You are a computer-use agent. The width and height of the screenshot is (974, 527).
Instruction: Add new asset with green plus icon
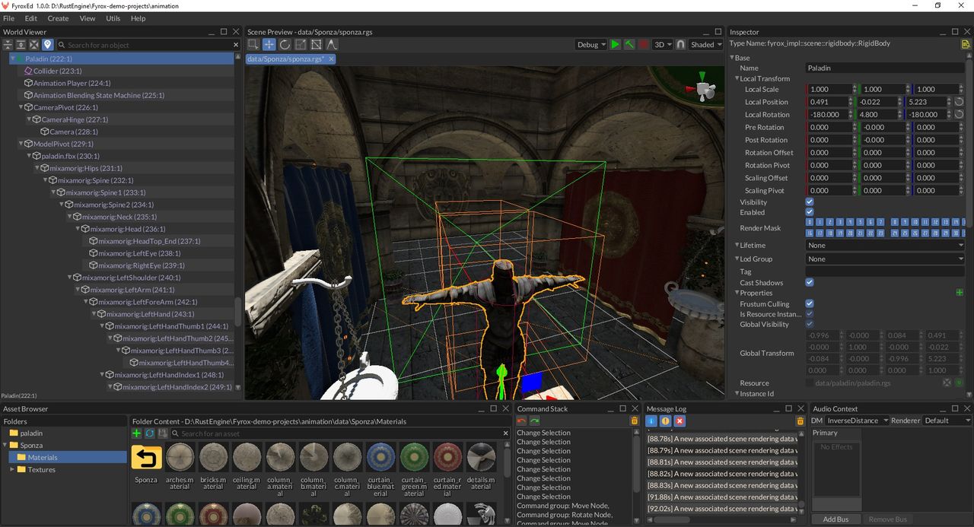(136, 433)
